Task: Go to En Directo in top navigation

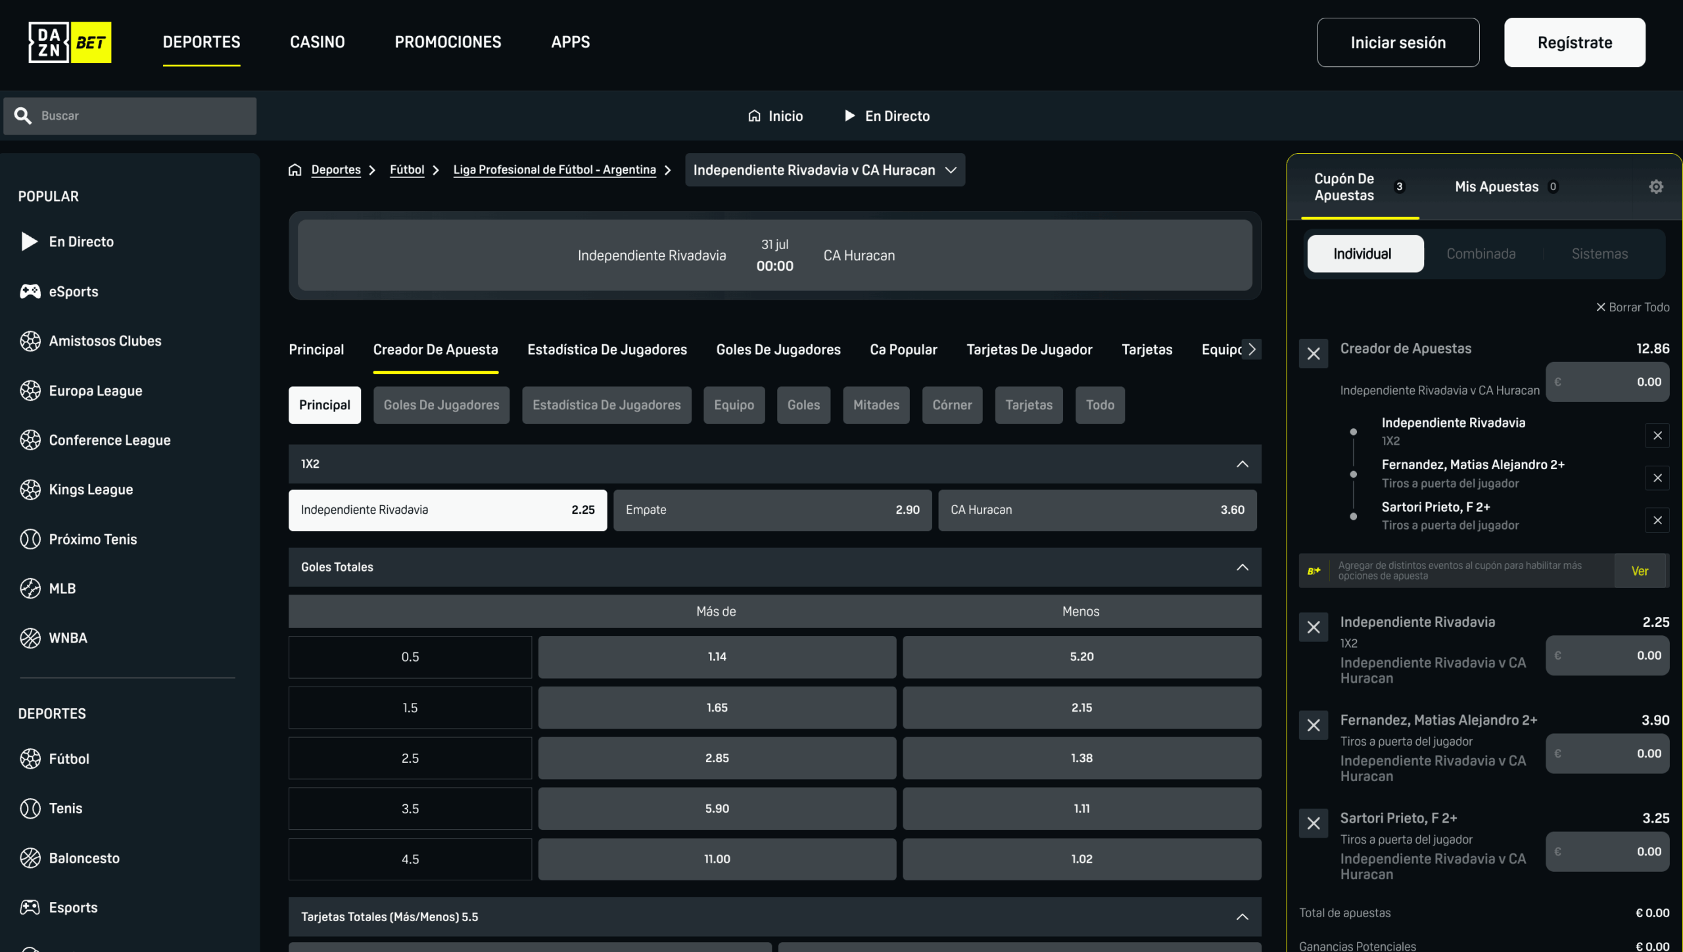Action: point(887,116)
